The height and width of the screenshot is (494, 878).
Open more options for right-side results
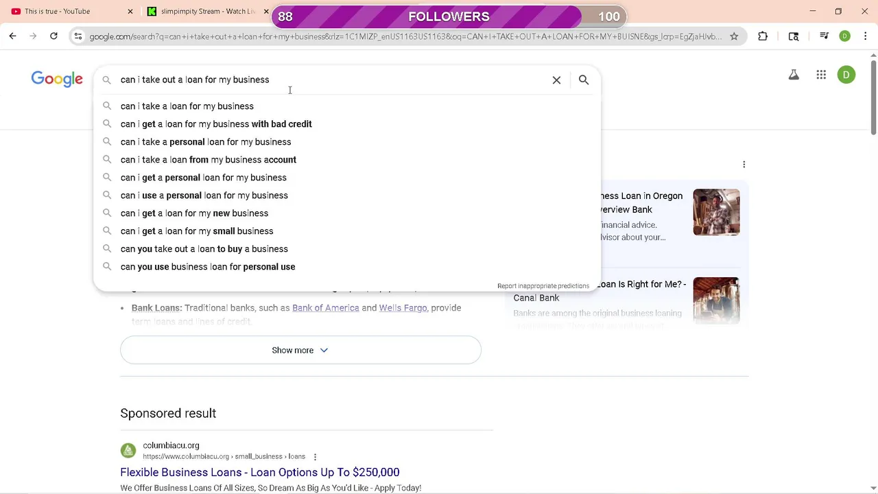744,164
